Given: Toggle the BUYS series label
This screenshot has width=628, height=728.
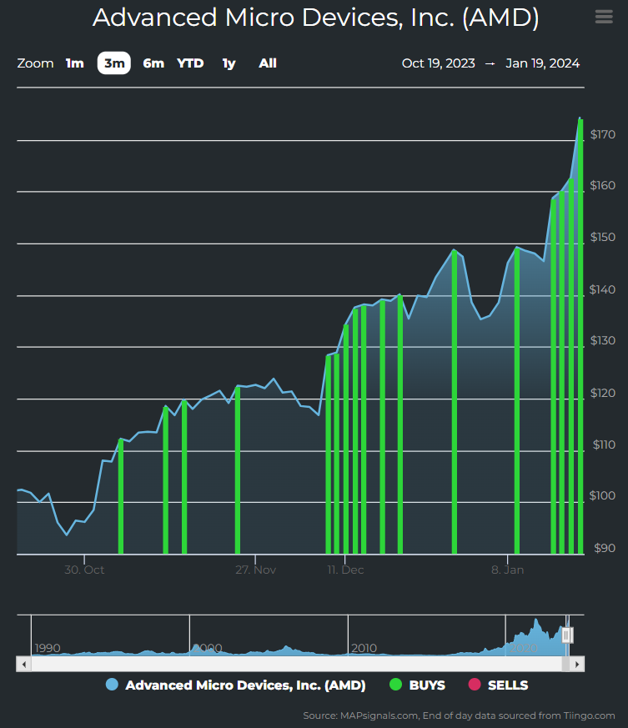Looking at the screenshot, I should coord(427,685).
